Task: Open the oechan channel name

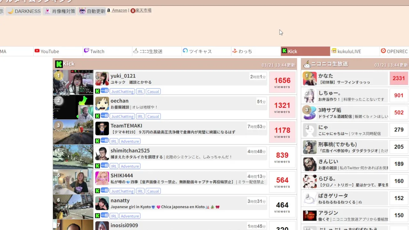Action: point(120,101)
